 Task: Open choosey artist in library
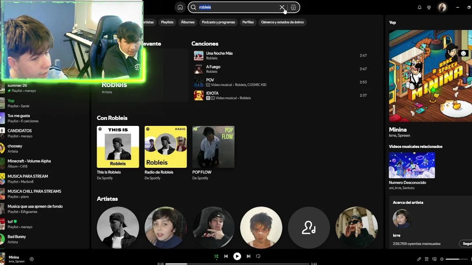pos(44,148)
